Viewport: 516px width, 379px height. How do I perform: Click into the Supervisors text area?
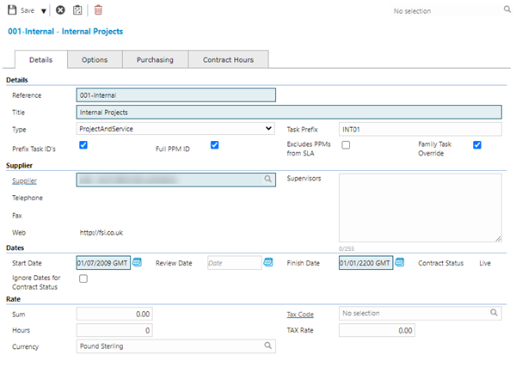(420, 207)
